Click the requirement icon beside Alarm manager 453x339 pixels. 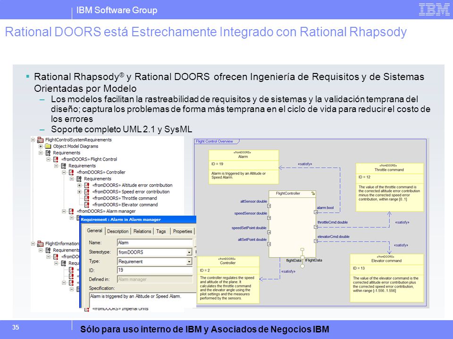pos(71,211)
